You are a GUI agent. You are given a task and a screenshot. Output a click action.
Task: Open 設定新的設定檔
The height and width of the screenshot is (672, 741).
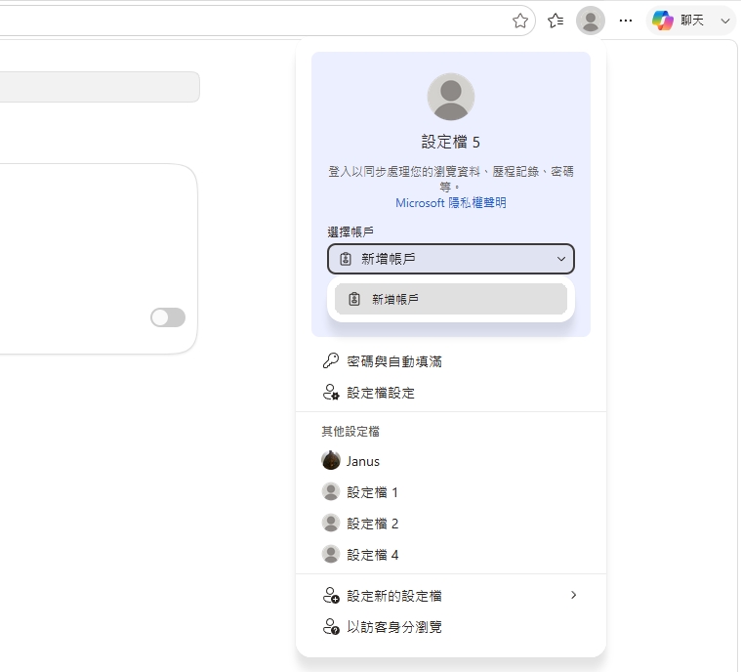point(450,596)
